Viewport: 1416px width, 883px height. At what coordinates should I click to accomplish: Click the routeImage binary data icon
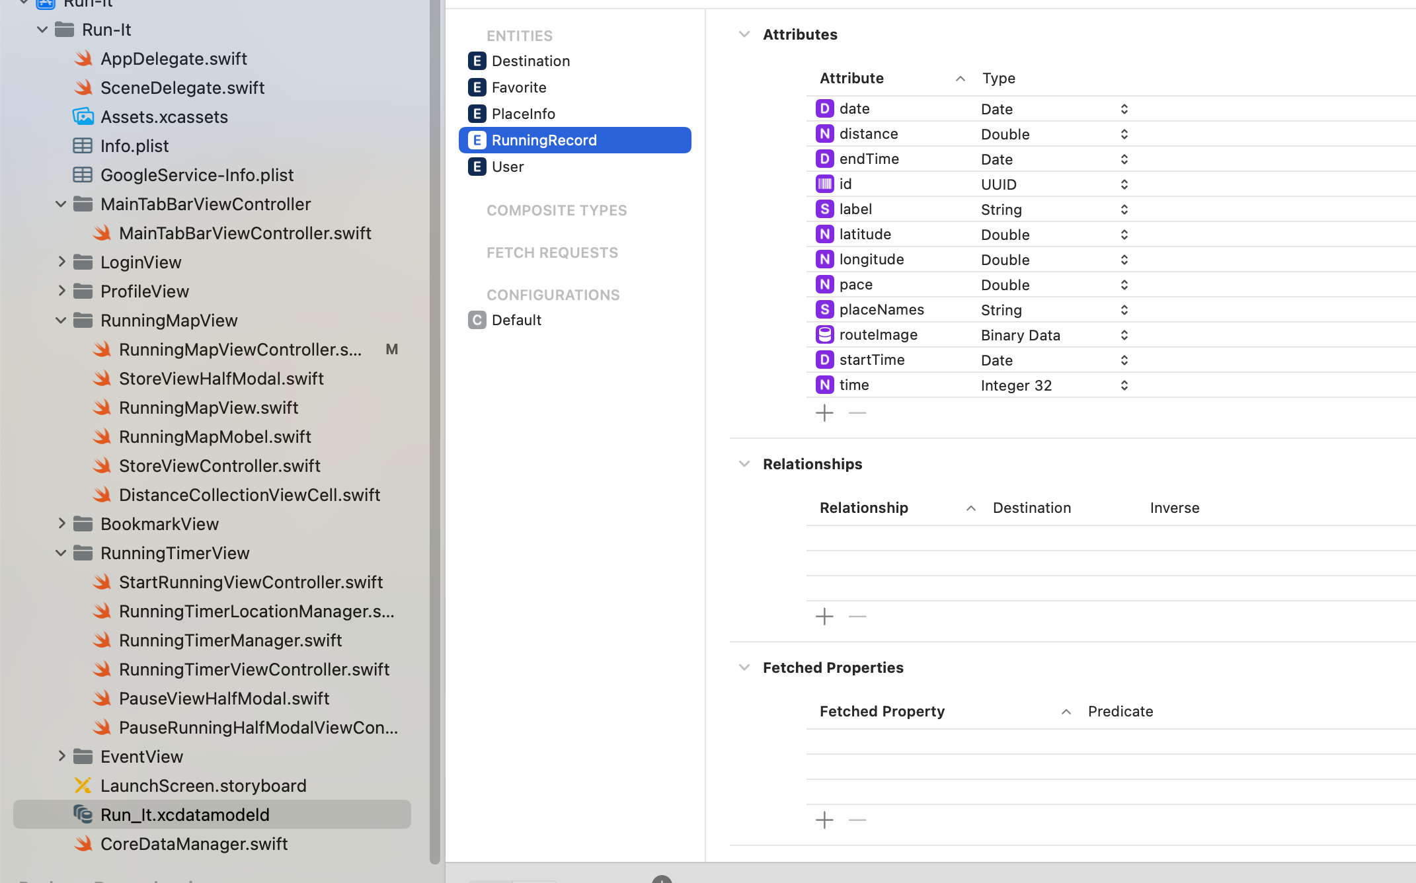[x=824, y=335]
